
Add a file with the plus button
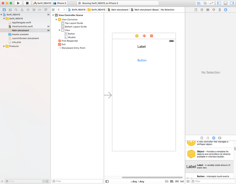pos(2,181)
